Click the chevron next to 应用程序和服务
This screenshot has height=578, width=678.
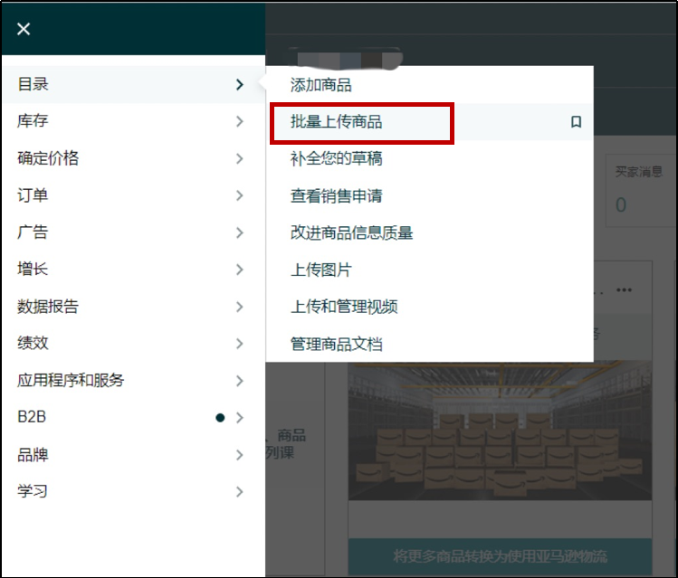pos(239,381)
